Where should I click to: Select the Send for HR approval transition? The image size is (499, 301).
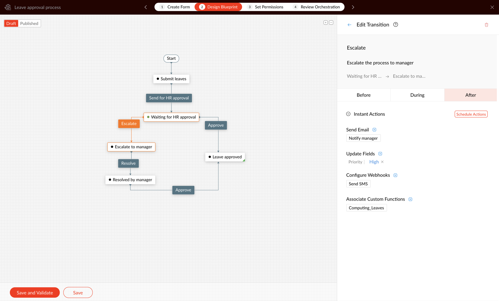tap(169, 98)
